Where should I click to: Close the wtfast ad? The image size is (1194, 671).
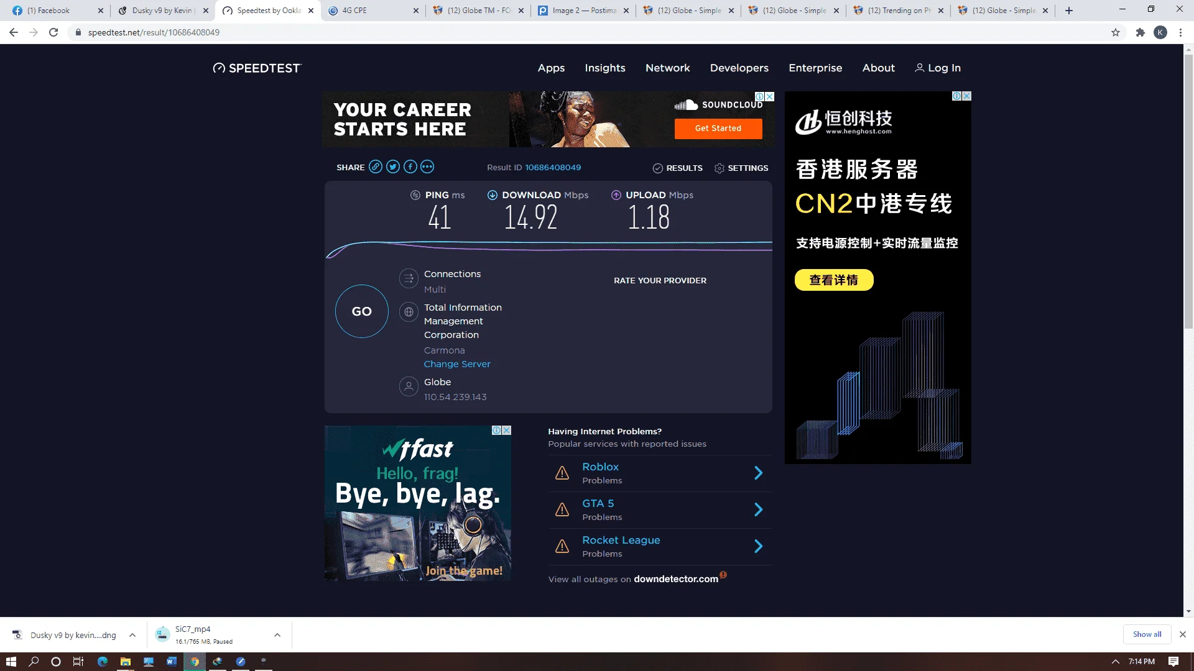[507, 431]
